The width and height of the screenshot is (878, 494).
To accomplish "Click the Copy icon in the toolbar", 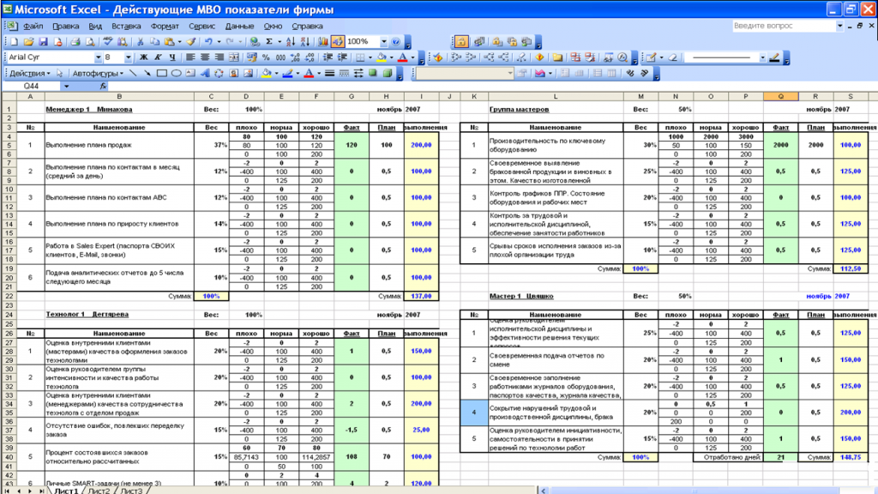I will click(x=154, y=42).
